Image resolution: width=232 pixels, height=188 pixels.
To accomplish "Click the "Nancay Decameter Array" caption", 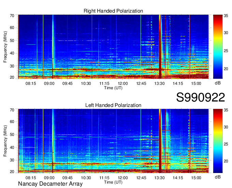I will pos(50,184).
